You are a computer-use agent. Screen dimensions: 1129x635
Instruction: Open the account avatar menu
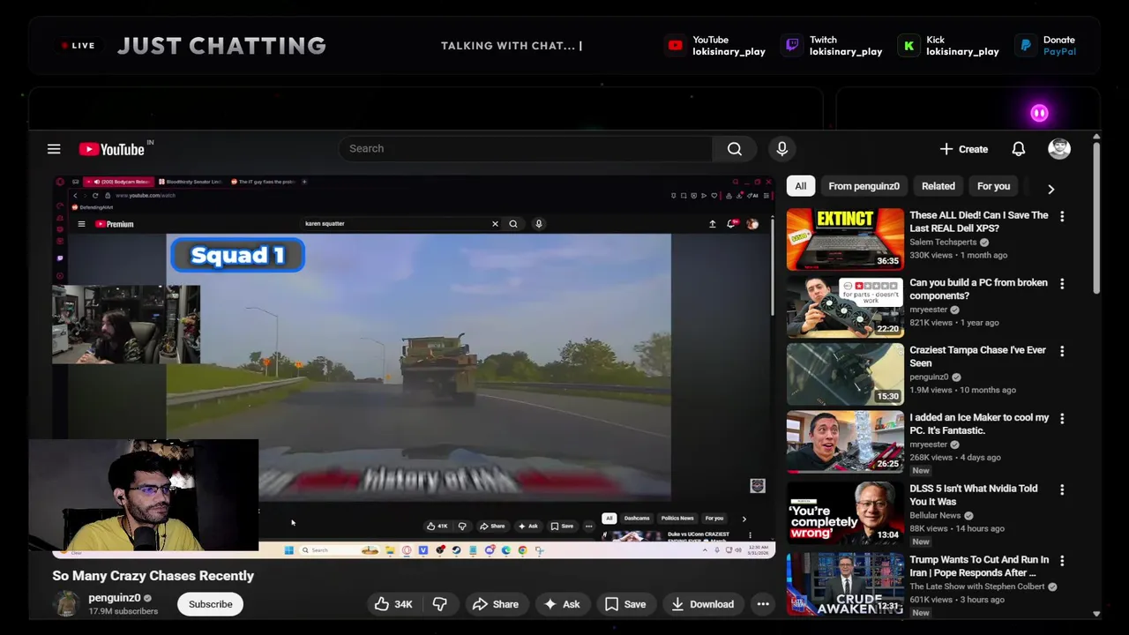tap(1059, 149)
